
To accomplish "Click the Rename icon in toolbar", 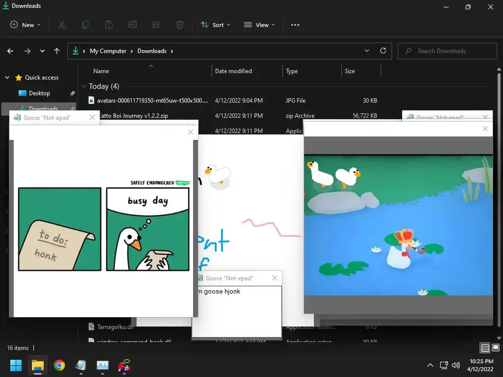I will coord(133,25).
